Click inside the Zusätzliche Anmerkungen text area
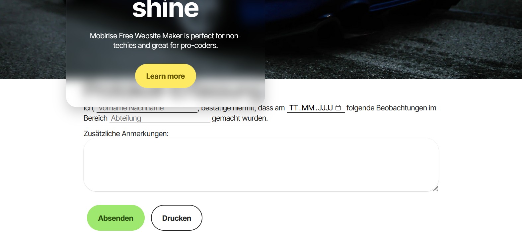This screenshot has width=522, height=232. 261,165
